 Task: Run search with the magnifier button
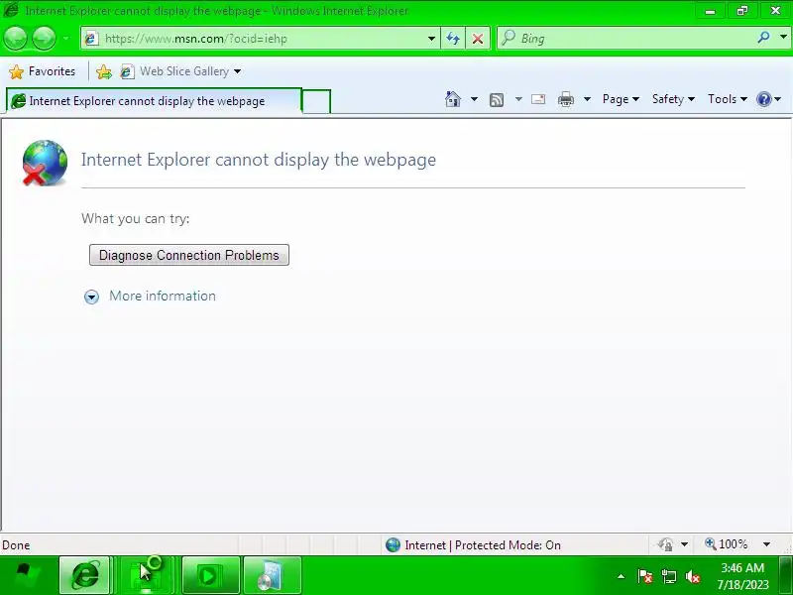pos(763,38)
